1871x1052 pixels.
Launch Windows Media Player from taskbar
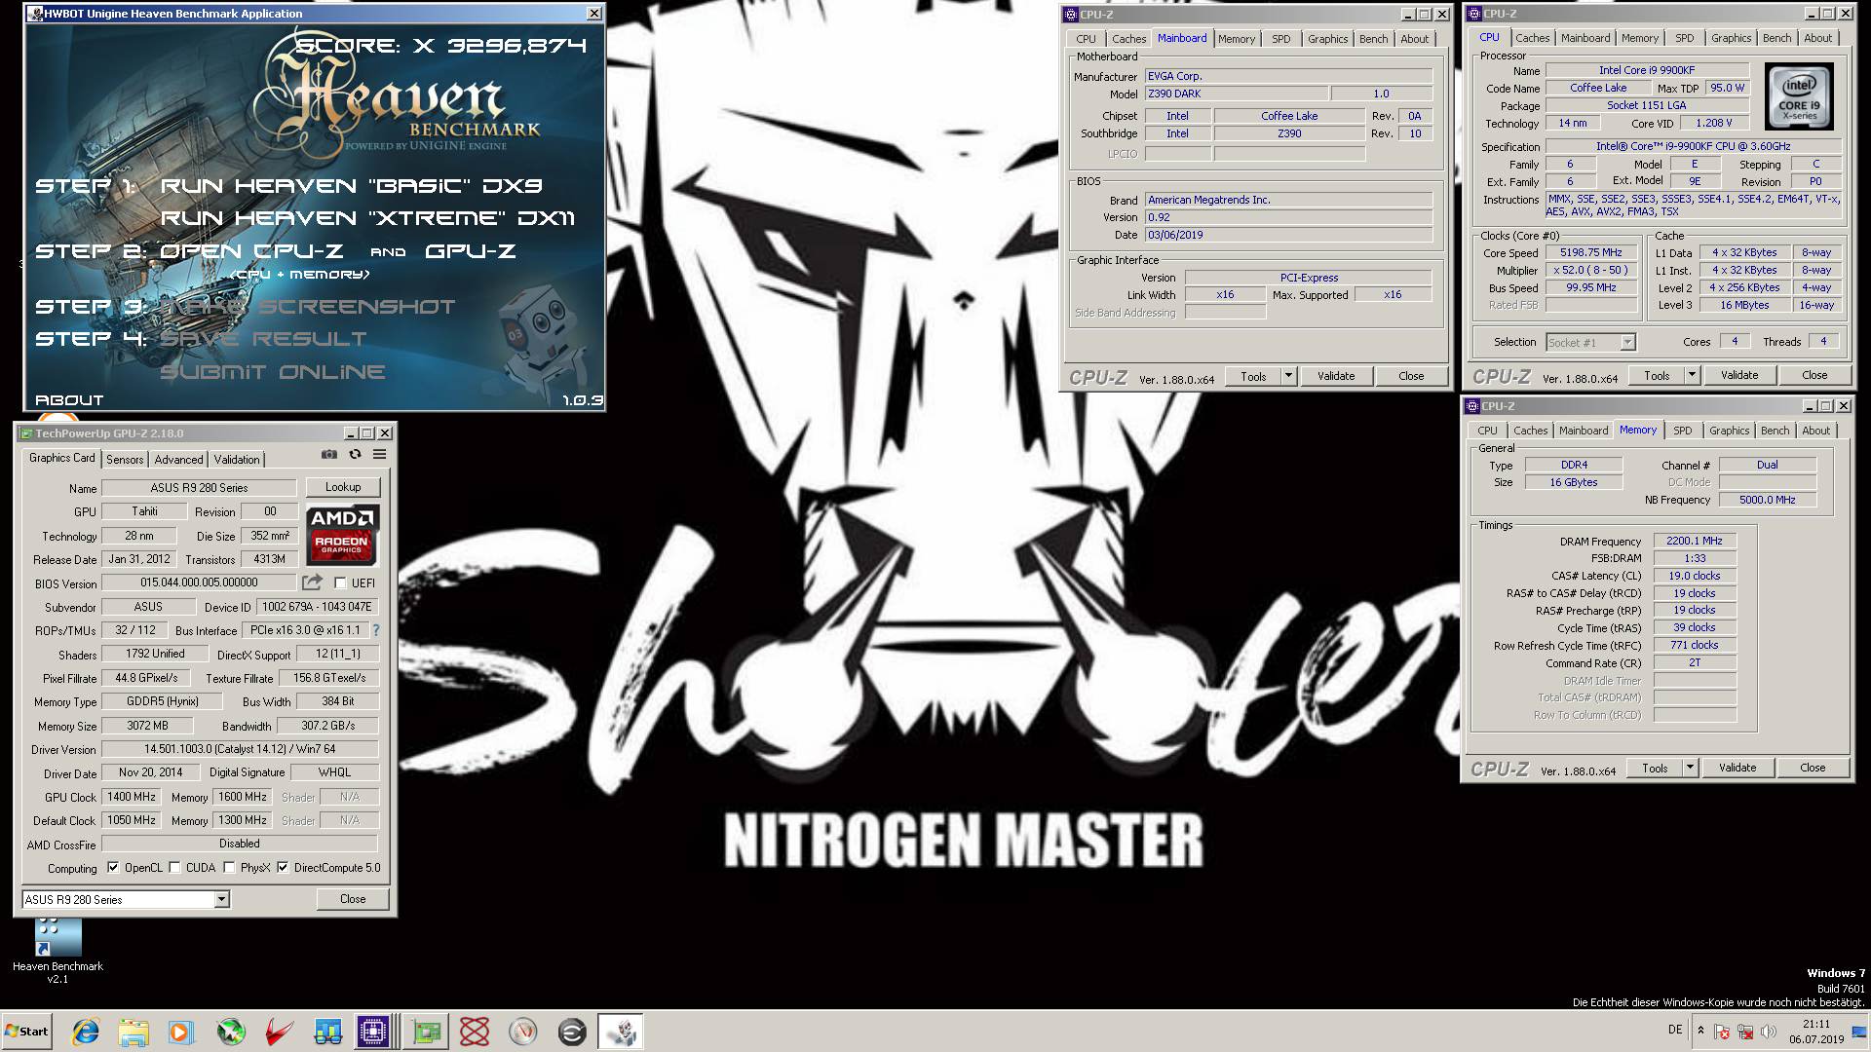(181, 1032)
